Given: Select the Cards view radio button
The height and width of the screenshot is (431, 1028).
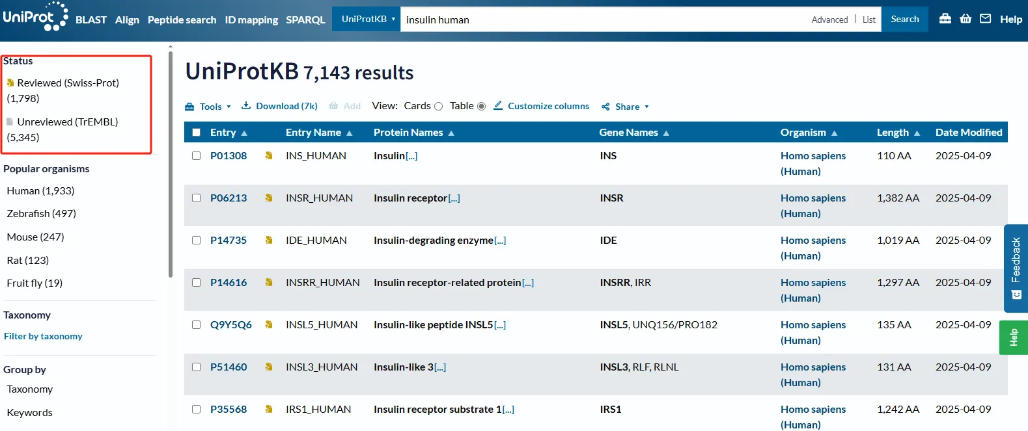Looking at the screenshot, I should 438,107.
